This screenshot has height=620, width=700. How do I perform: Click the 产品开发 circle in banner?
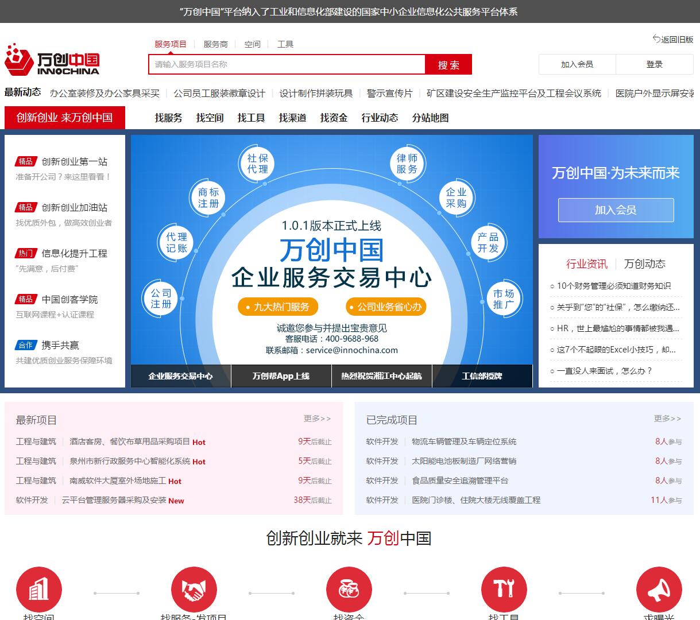(488, 242)
